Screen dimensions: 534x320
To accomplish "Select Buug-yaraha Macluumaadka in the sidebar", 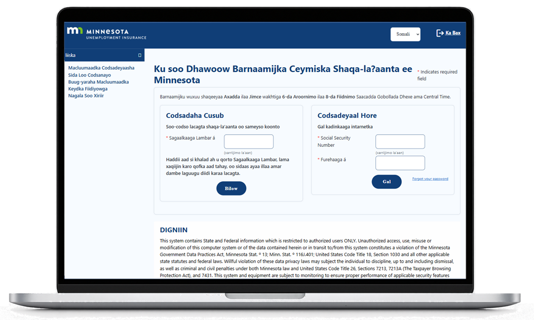I will pos(98,82).
